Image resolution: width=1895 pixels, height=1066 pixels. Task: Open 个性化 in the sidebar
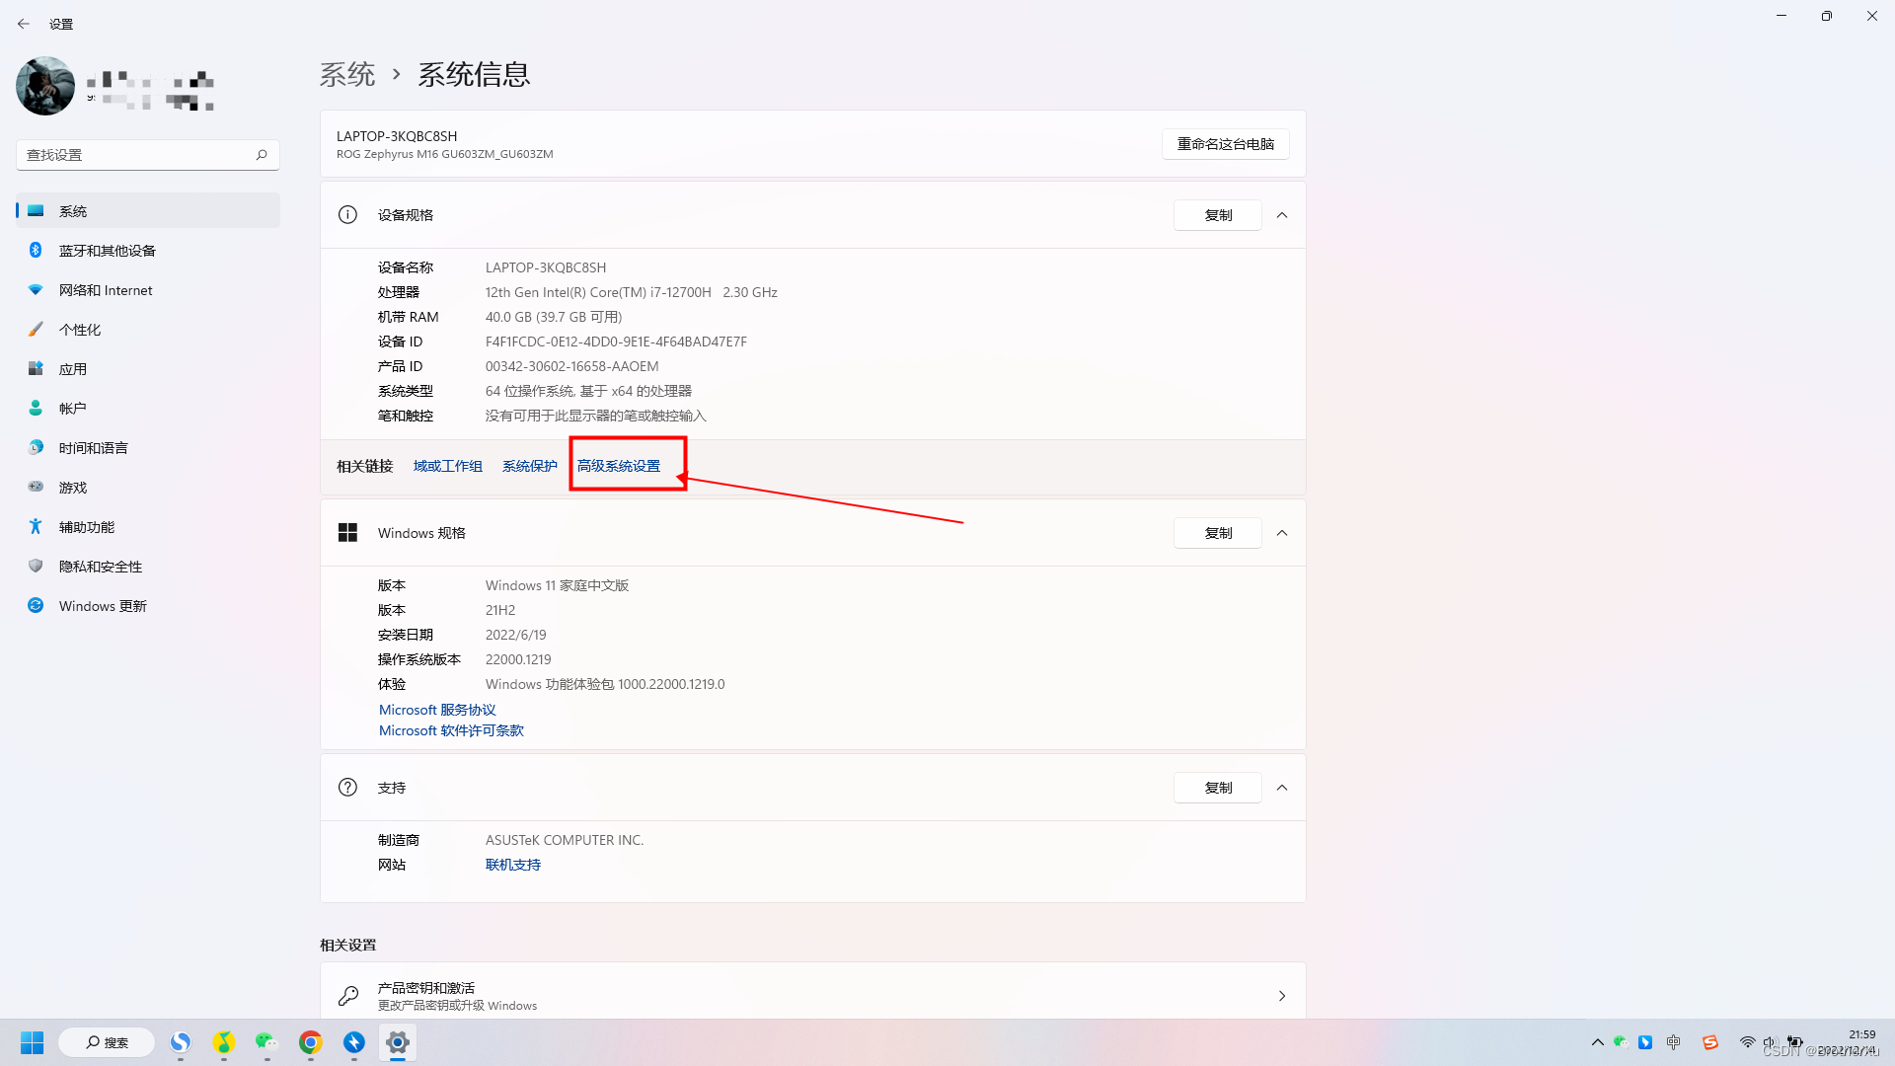[148, 330]
